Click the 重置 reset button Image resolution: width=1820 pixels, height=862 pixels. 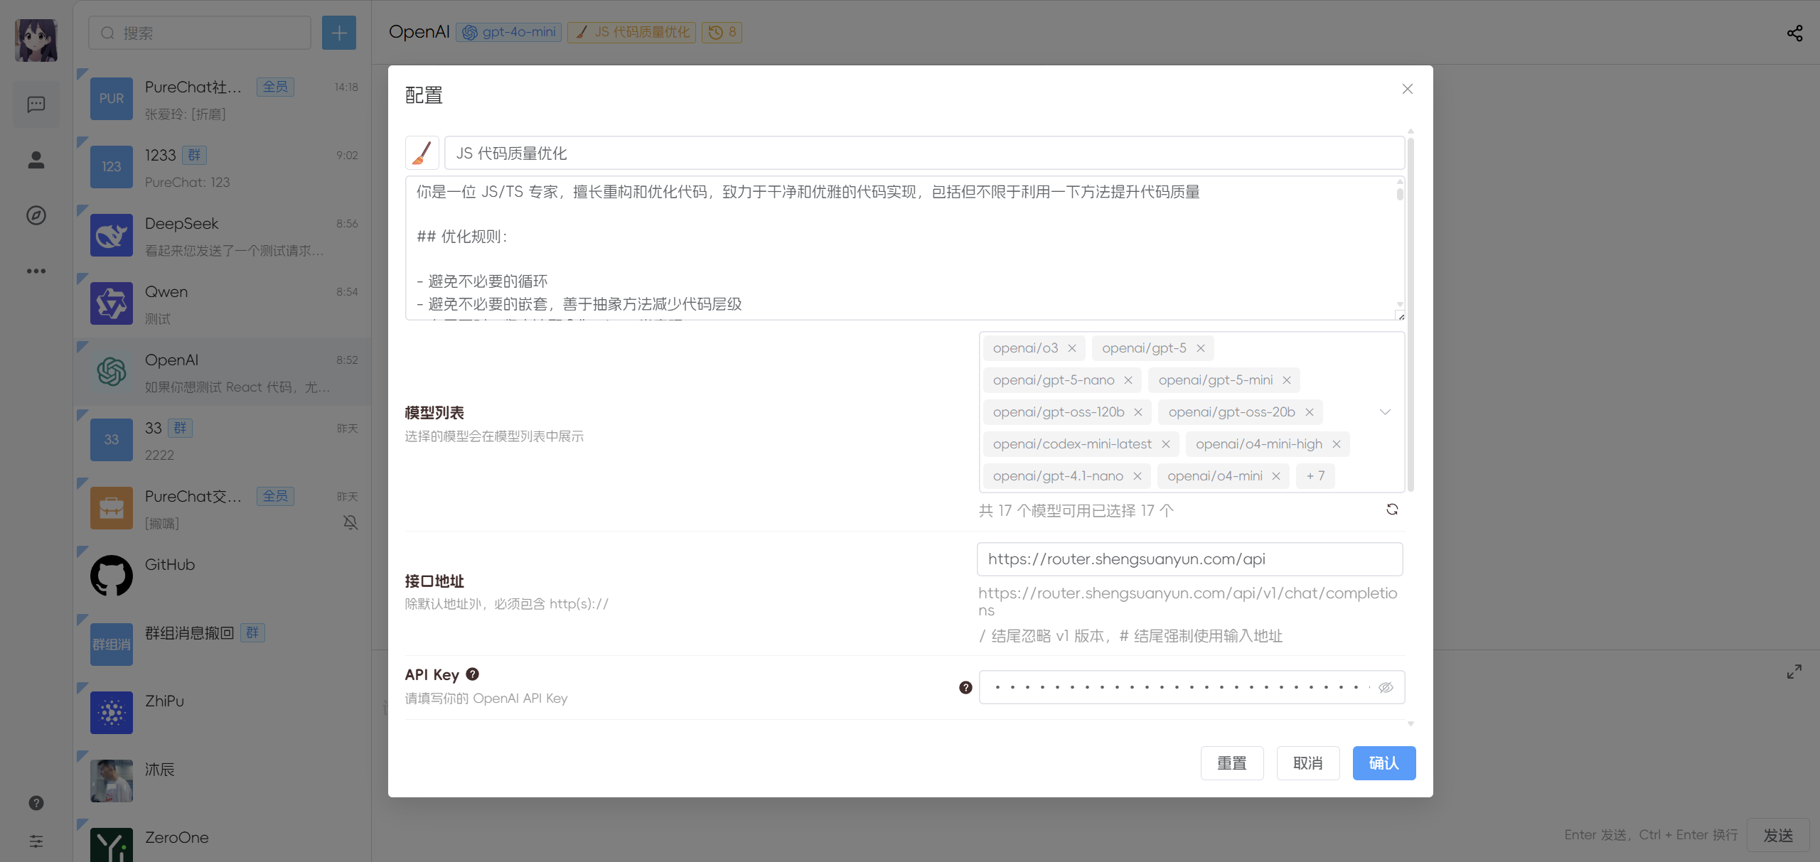pyautogui.click(x=1232, y=763)
